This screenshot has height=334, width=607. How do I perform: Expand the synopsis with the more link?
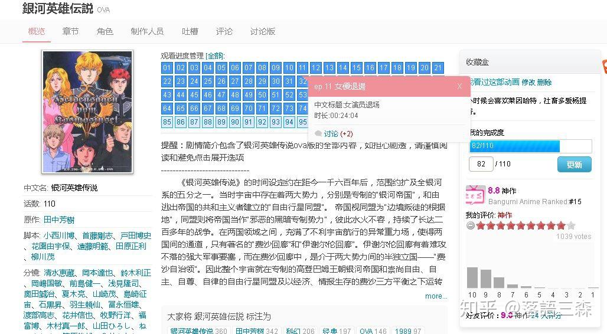point(436,296)
